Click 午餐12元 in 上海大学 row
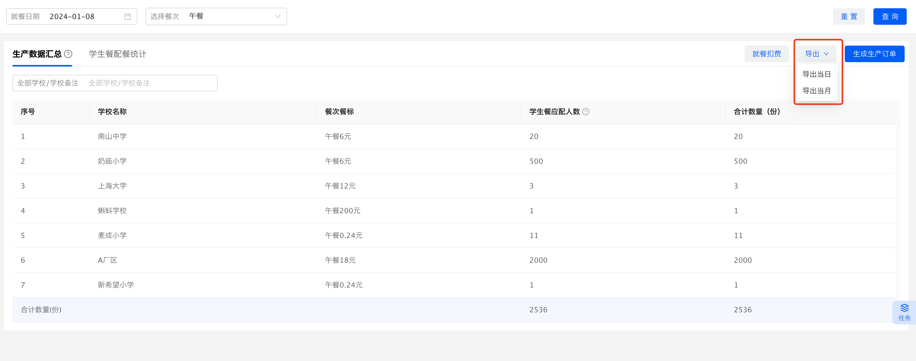This screenshot has width=916, height=361. click(x=340, y=186)
